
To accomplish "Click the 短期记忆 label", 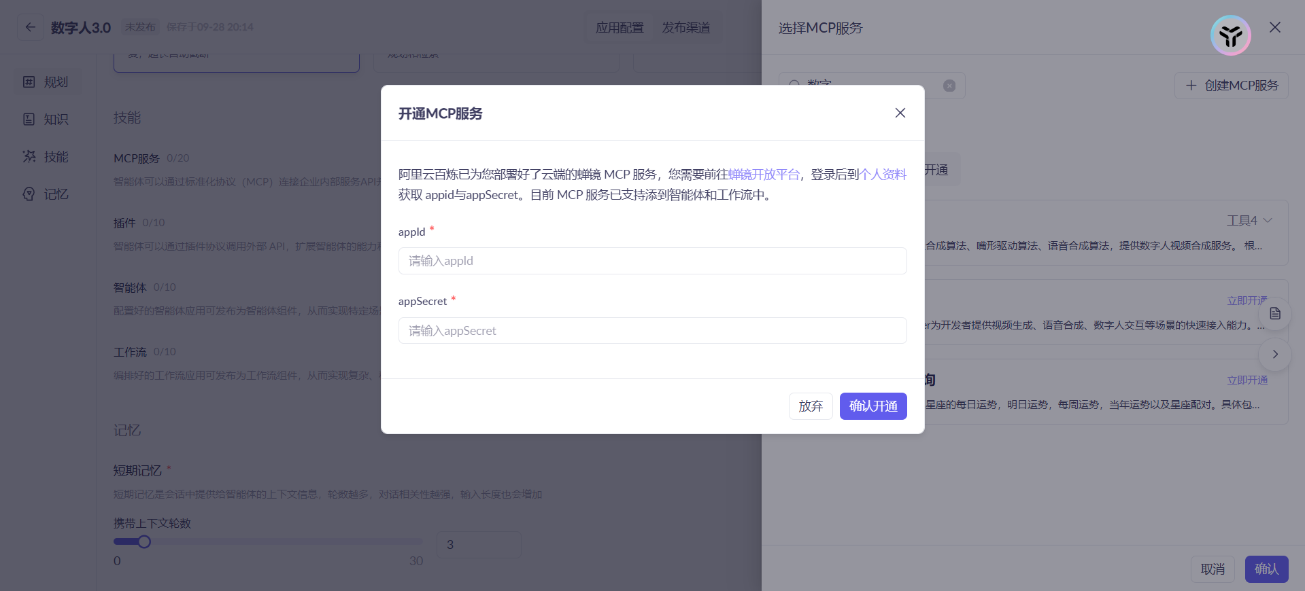I will pyautogui.click(x=137, y=471).
